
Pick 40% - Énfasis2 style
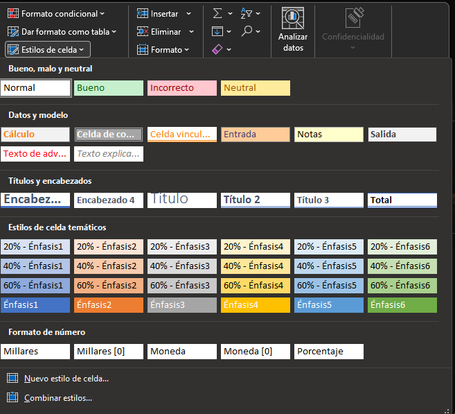click(x=109, y=266)
